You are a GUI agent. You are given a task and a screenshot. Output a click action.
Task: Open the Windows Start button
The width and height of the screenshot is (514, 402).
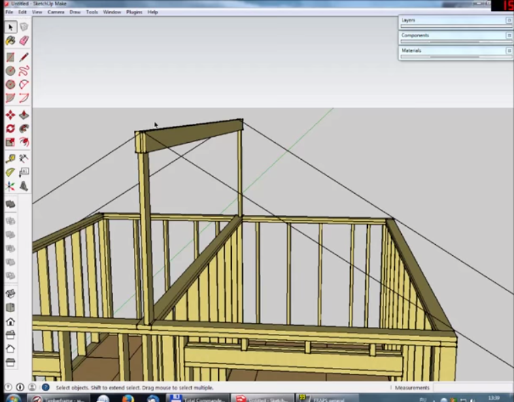(x=12, y=398)
